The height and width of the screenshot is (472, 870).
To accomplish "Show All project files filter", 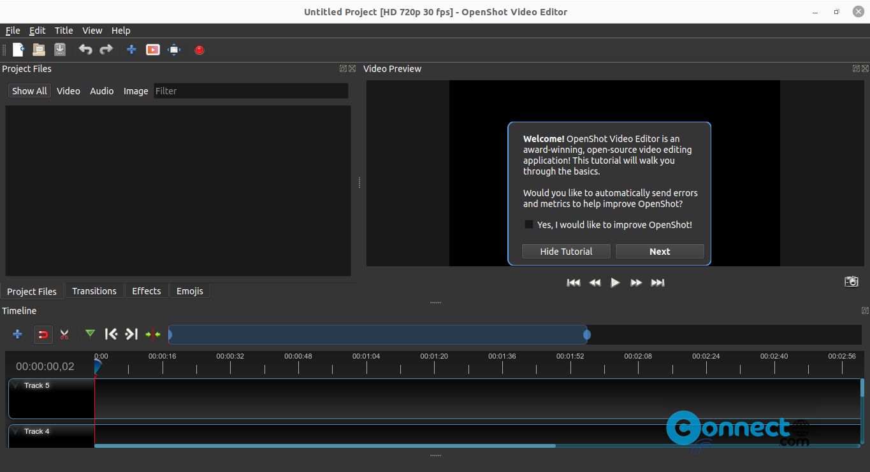I will click(x=29, y=90).
